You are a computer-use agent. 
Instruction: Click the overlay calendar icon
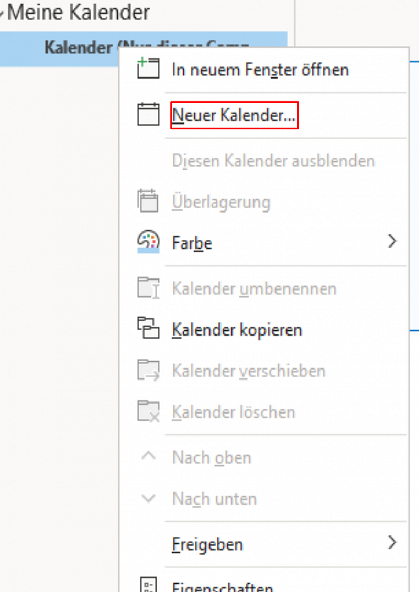[x=148, y=202]
